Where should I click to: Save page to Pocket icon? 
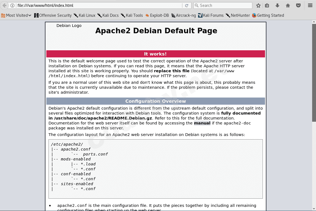[298, 5]
